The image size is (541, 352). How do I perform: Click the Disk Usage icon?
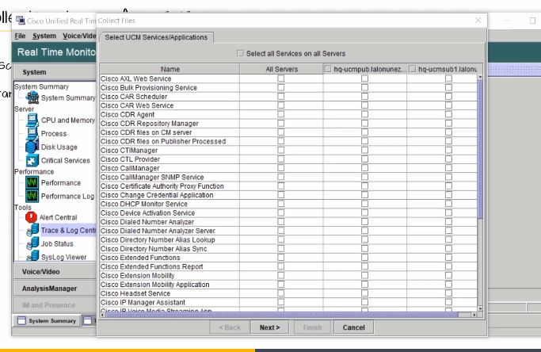pyautogui.click(x=32, y=147)
